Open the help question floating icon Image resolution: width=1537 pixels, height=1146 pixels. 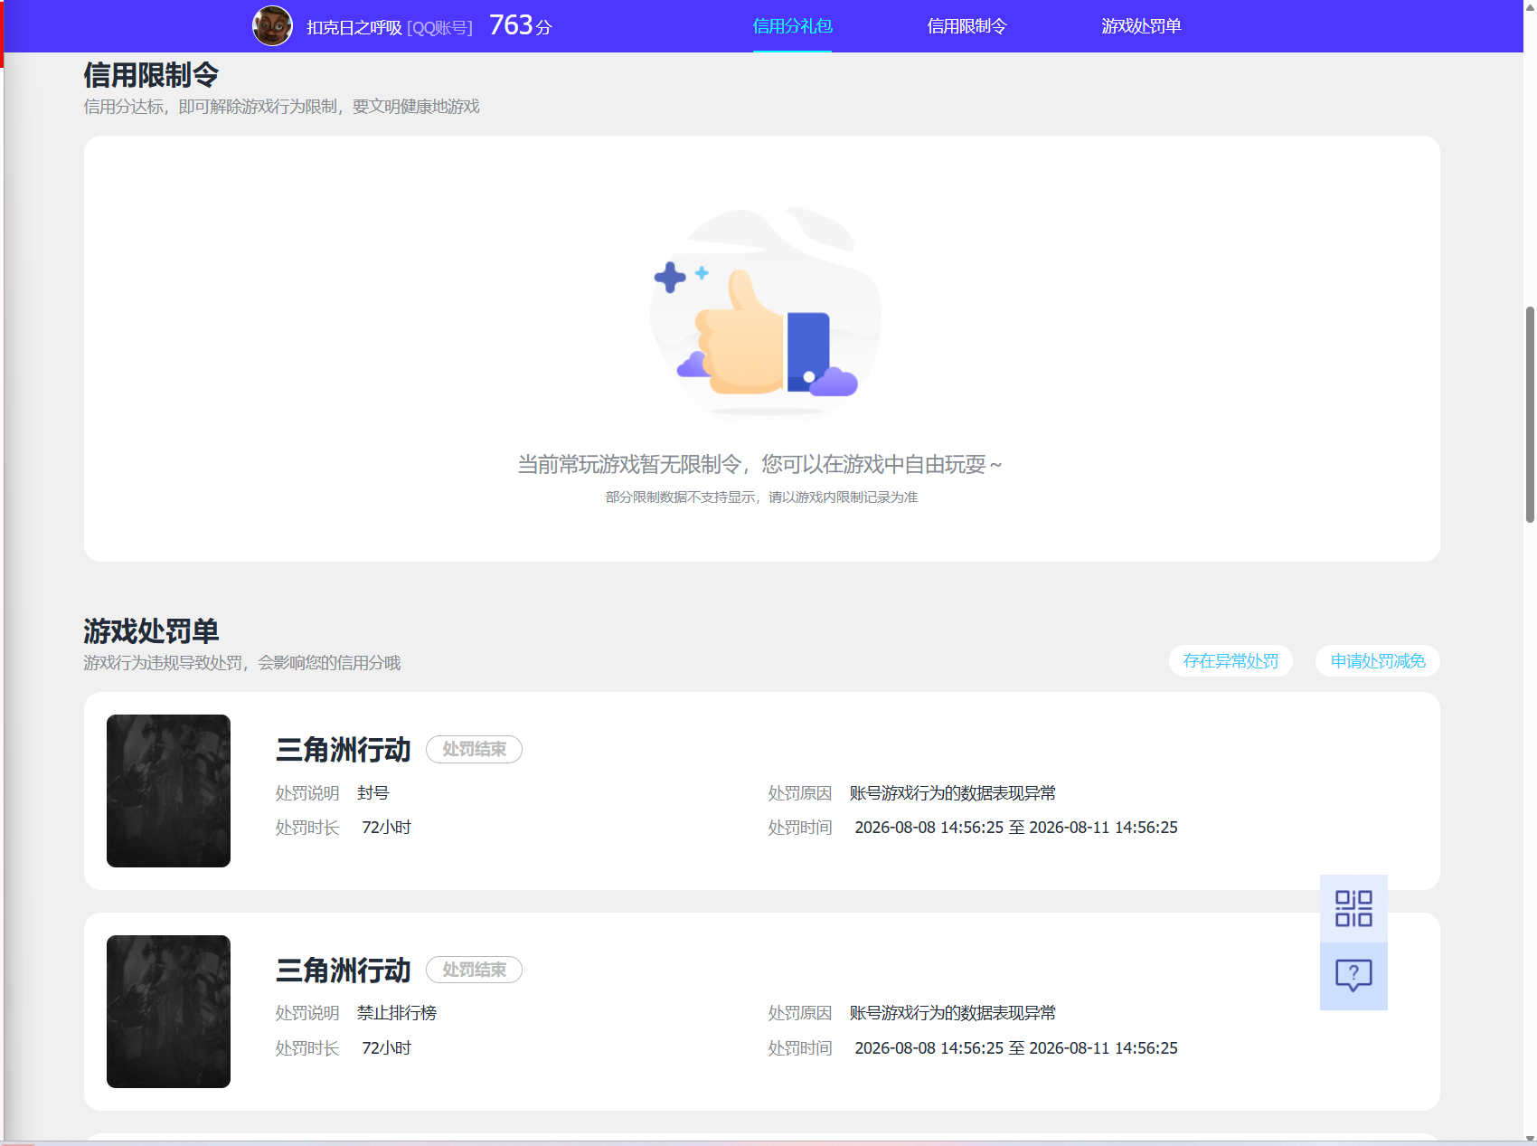1353,976
